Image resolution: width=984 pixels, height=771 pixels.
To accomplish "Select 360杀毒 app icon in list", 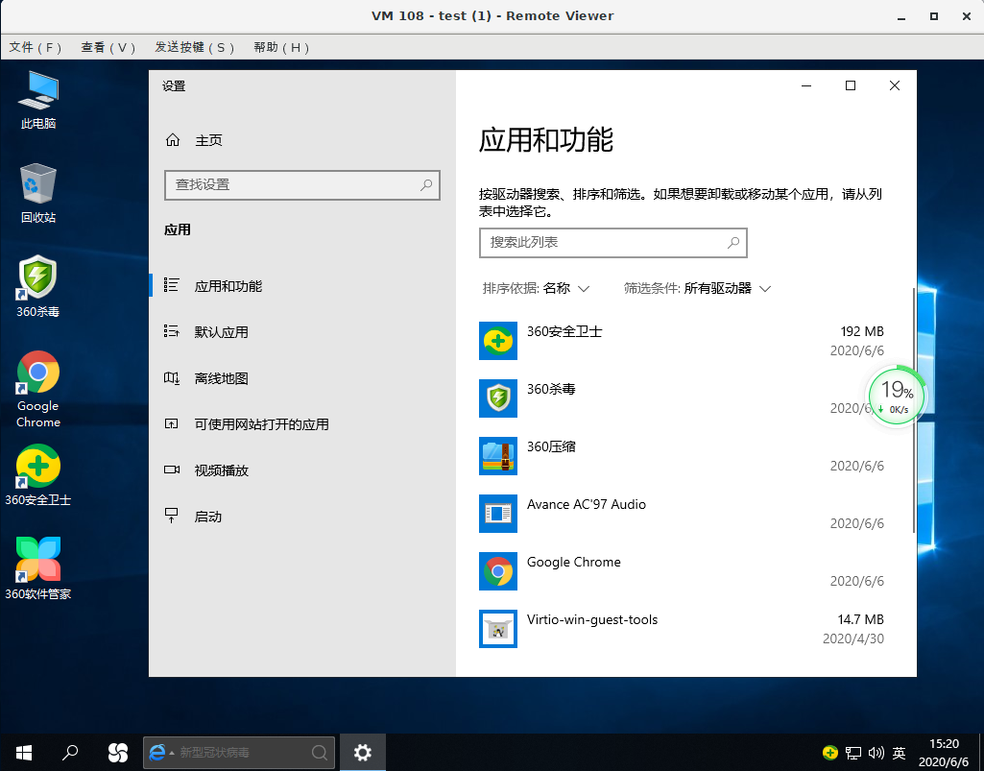I will (x=498, y=398).
